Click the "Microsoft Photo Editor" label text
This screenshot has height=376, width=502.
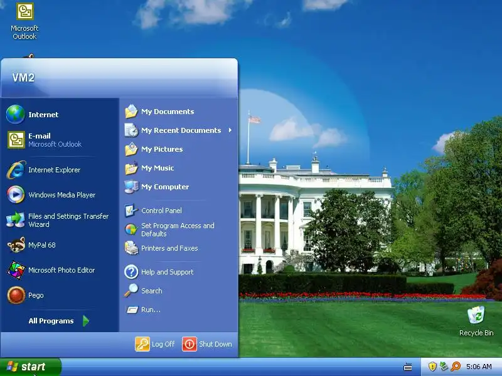(61, 270)
